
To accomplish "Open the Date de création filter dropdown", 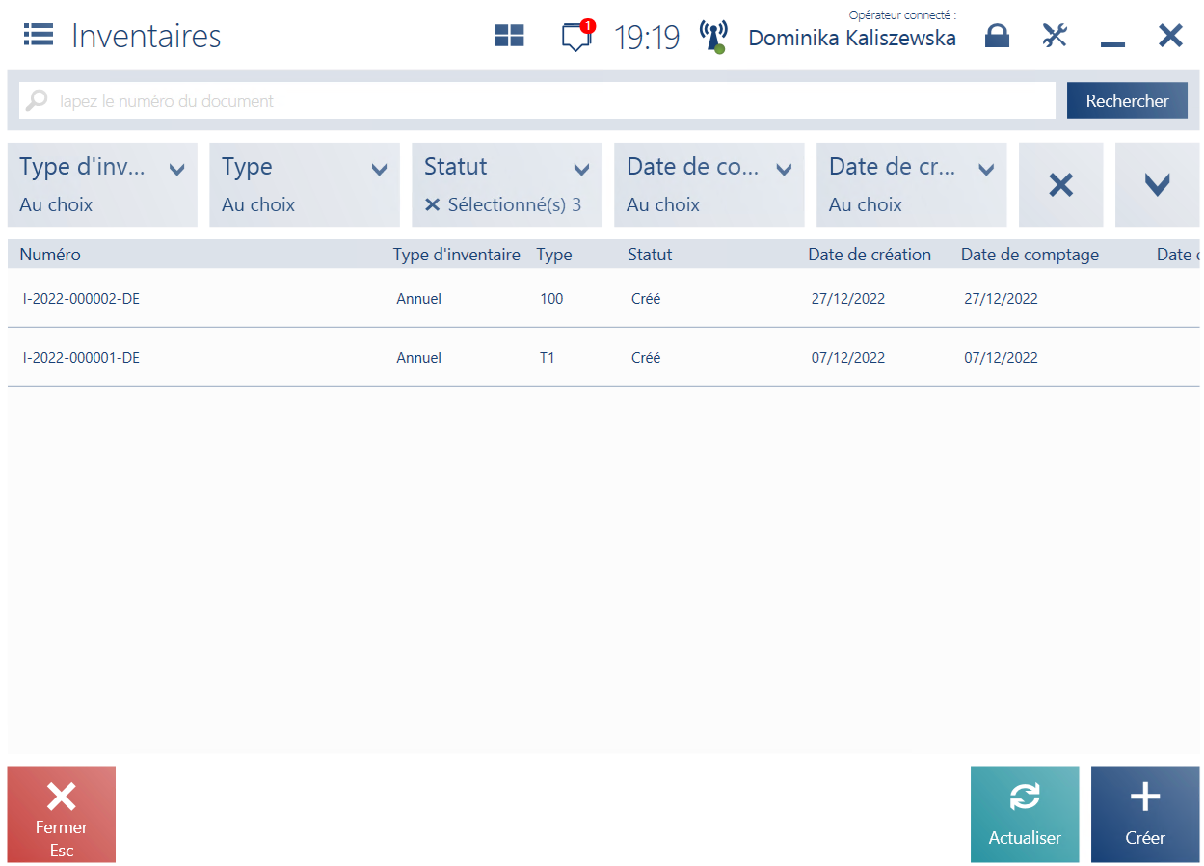I will click(x=912, y=185).
